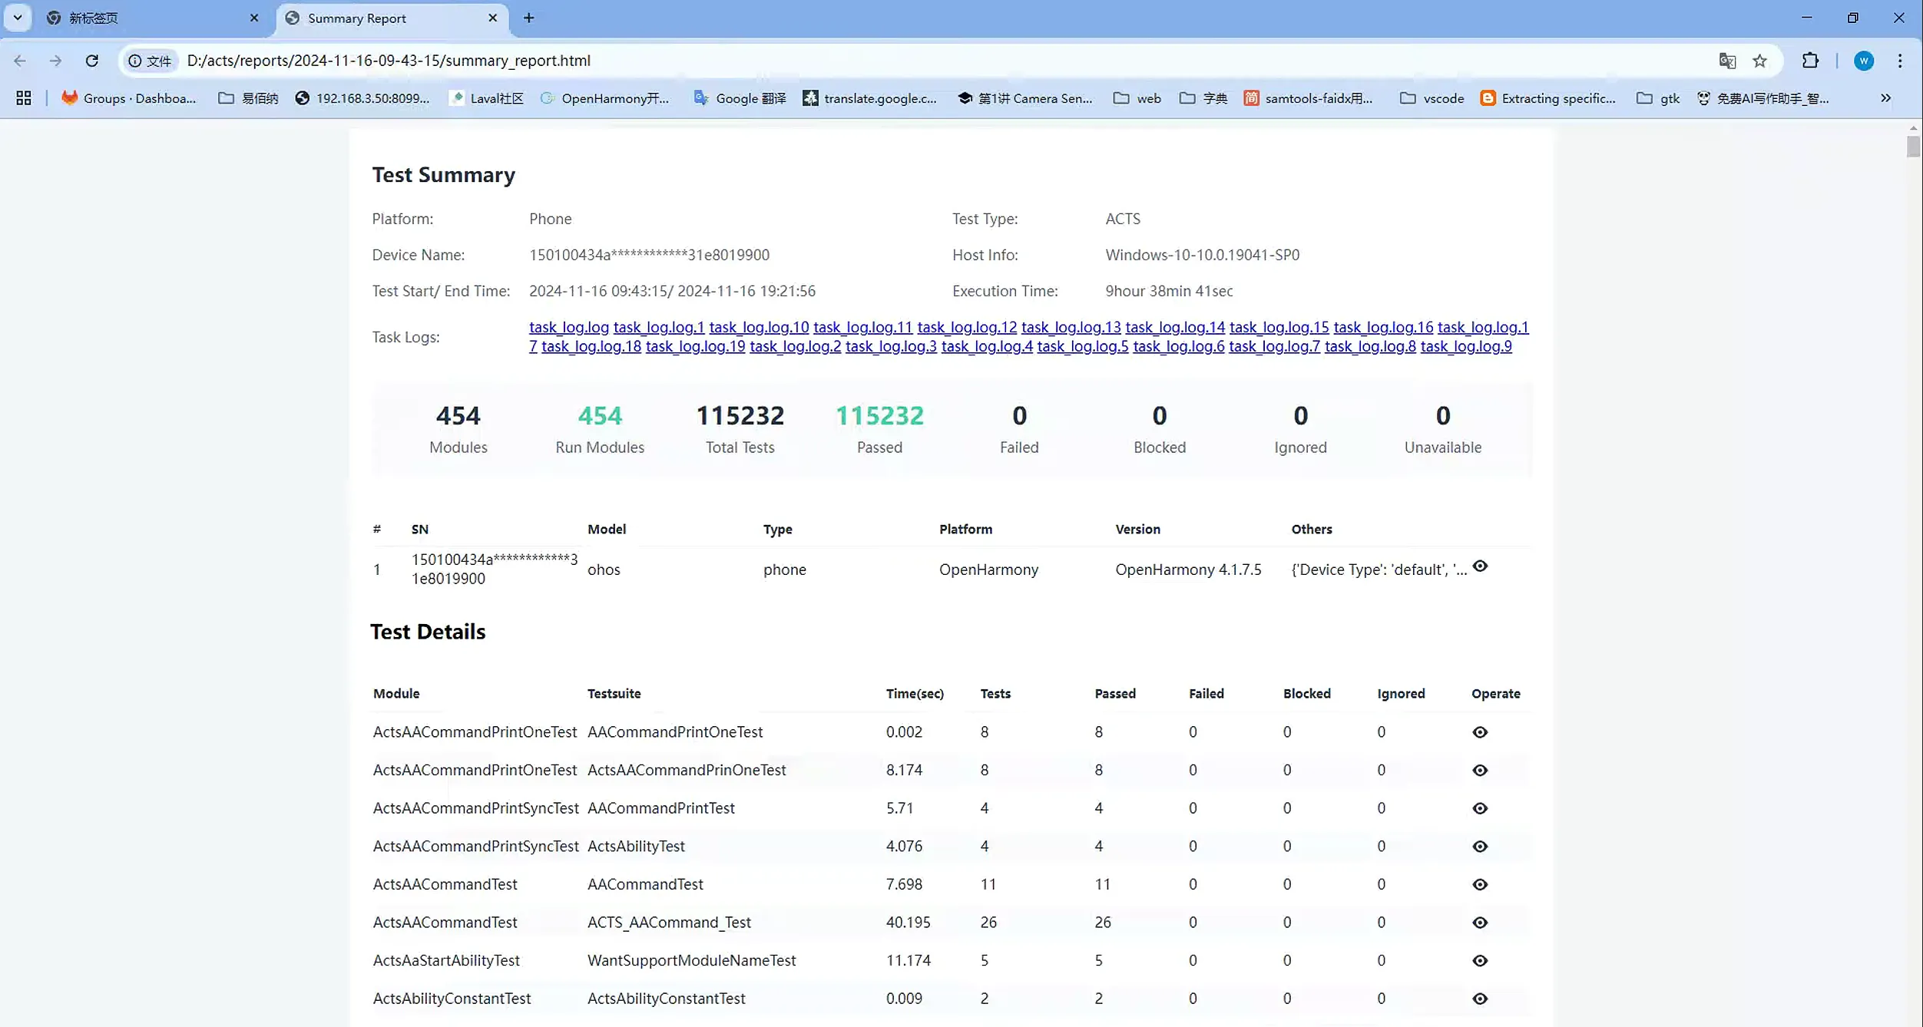Viewport: 1923px width, 1027px height.
Task: Open the task_log.log.10 link
Action: pyautogui.click(x=759, y=327)
